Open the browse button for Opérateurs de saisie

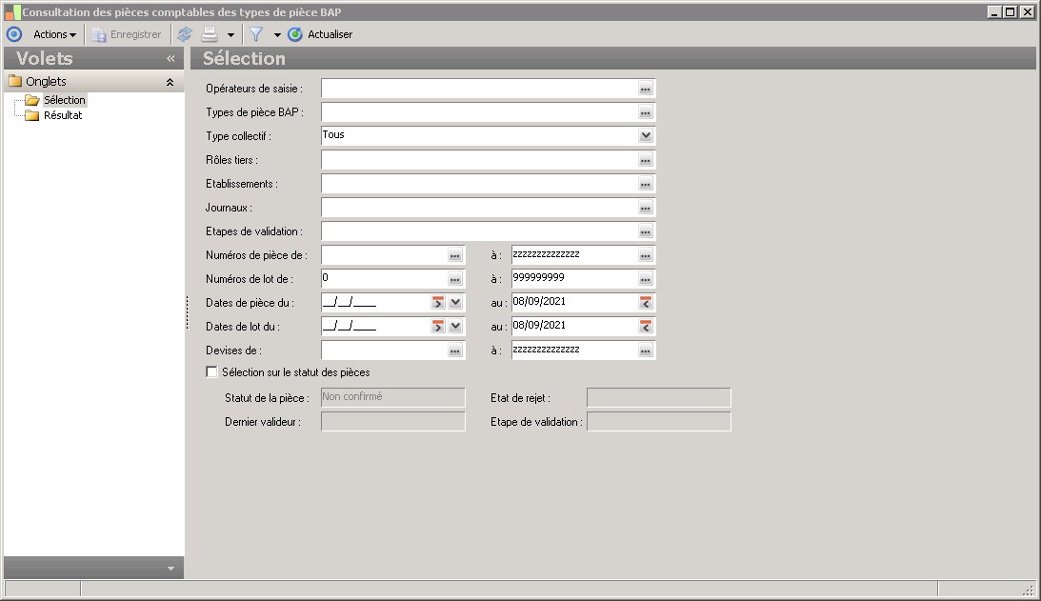pyautogui.click(x=645, y=89)
